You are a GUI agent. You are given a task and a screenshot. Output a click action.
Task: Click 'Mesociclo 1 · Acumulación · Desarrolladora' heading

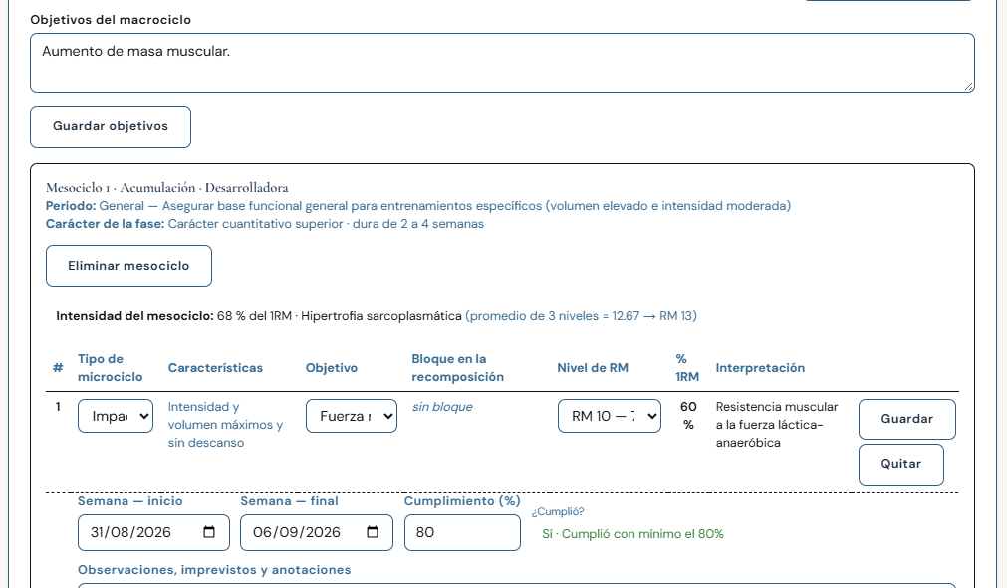pos(167,188)
